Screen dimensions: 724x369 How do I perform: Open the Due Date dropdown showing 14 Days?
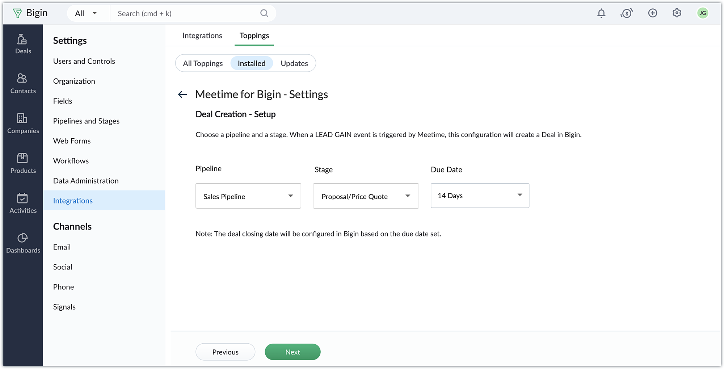coord(480,196)
